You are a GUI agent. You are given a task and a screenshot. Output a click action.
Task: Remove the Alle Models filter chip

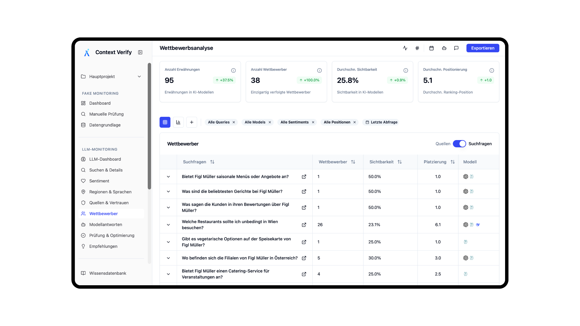coord(270,122)
